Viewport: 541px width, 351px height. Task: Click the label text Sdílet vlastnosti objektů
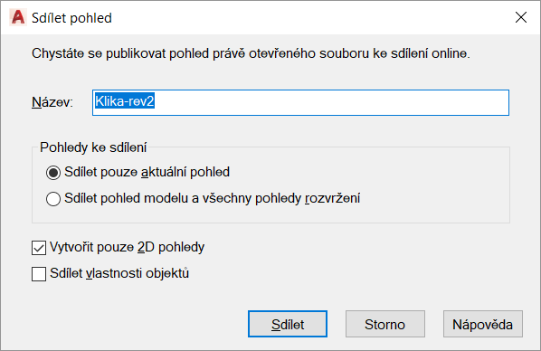click(x=119, y=273)
